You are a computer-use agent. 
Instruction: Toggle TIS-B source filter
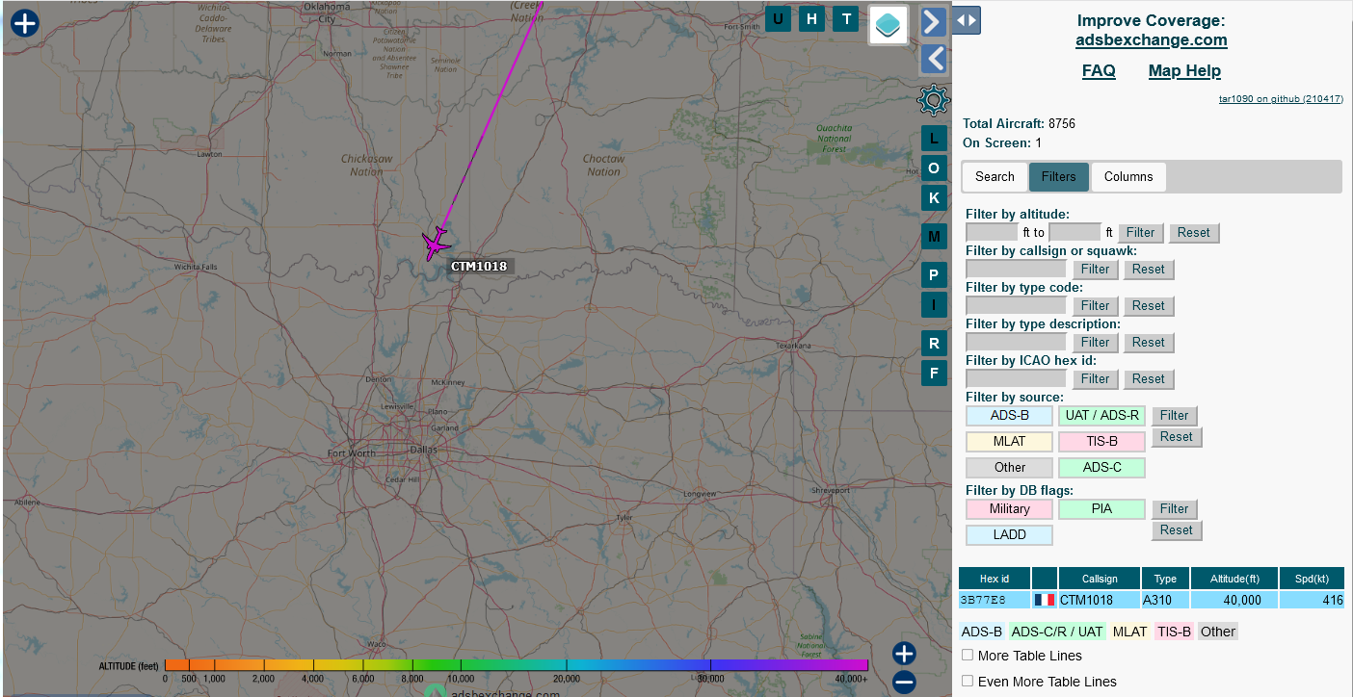[x=1102, y=442]
